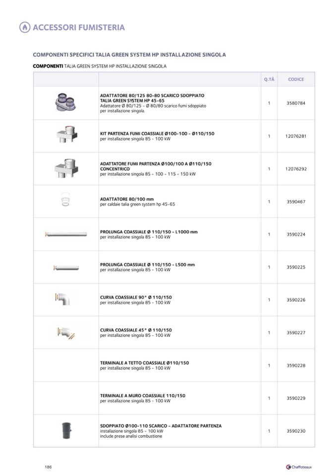
Task: Click the Terminale a Tetto Coassiale title
Action: (144, 363)
